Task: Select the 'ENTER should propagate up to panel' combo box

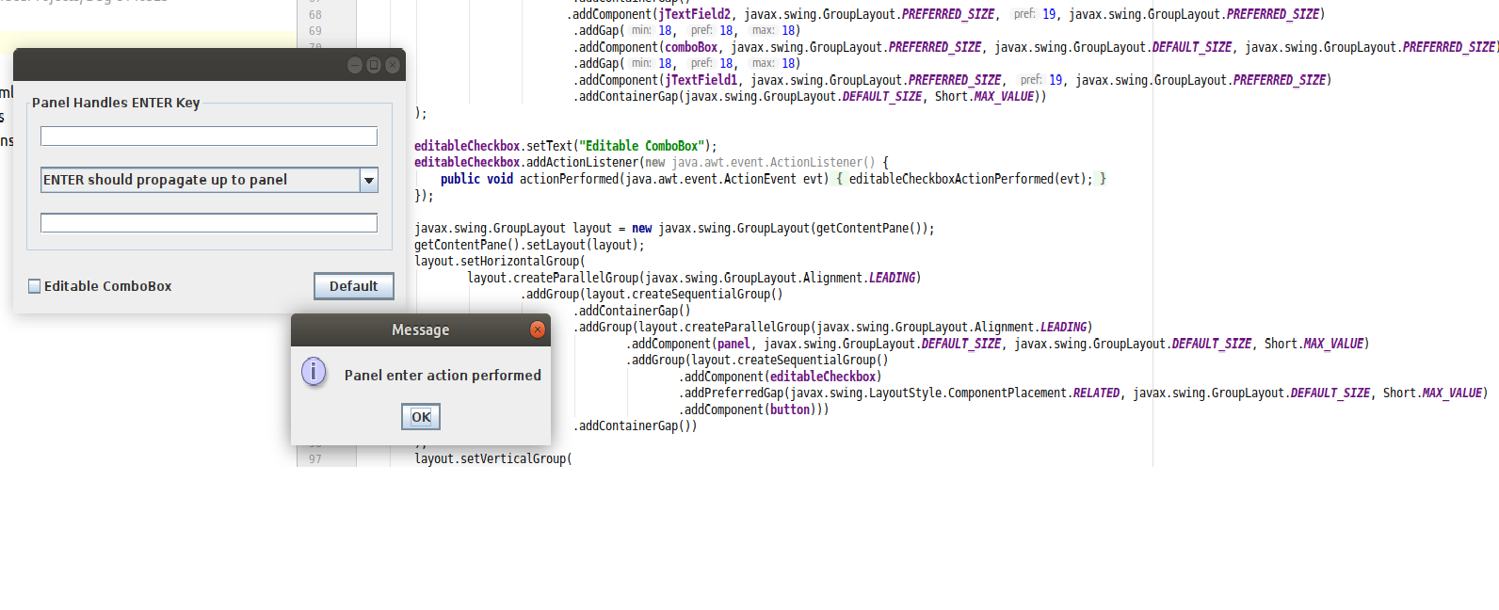Action: pyautogui.click(x=200, y=180)
